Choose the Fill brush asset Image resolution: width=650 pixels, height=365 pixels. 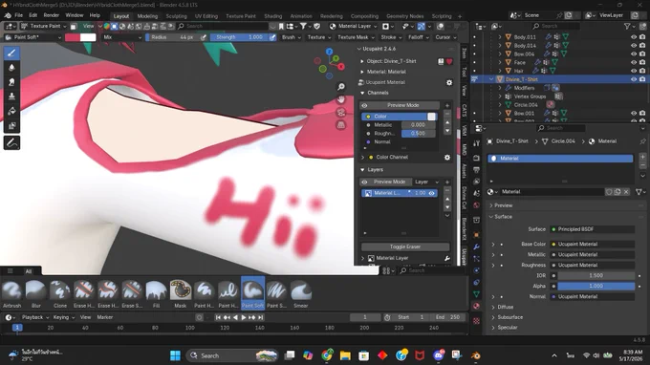point(156,293)
